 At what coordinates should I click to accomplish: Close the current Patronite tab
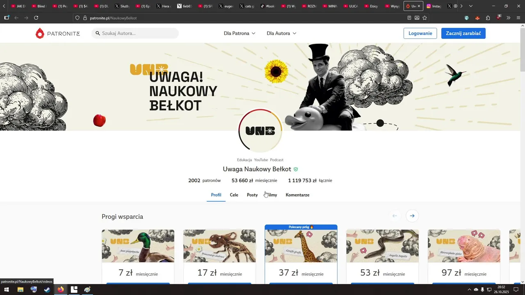[x=419, y=6]
